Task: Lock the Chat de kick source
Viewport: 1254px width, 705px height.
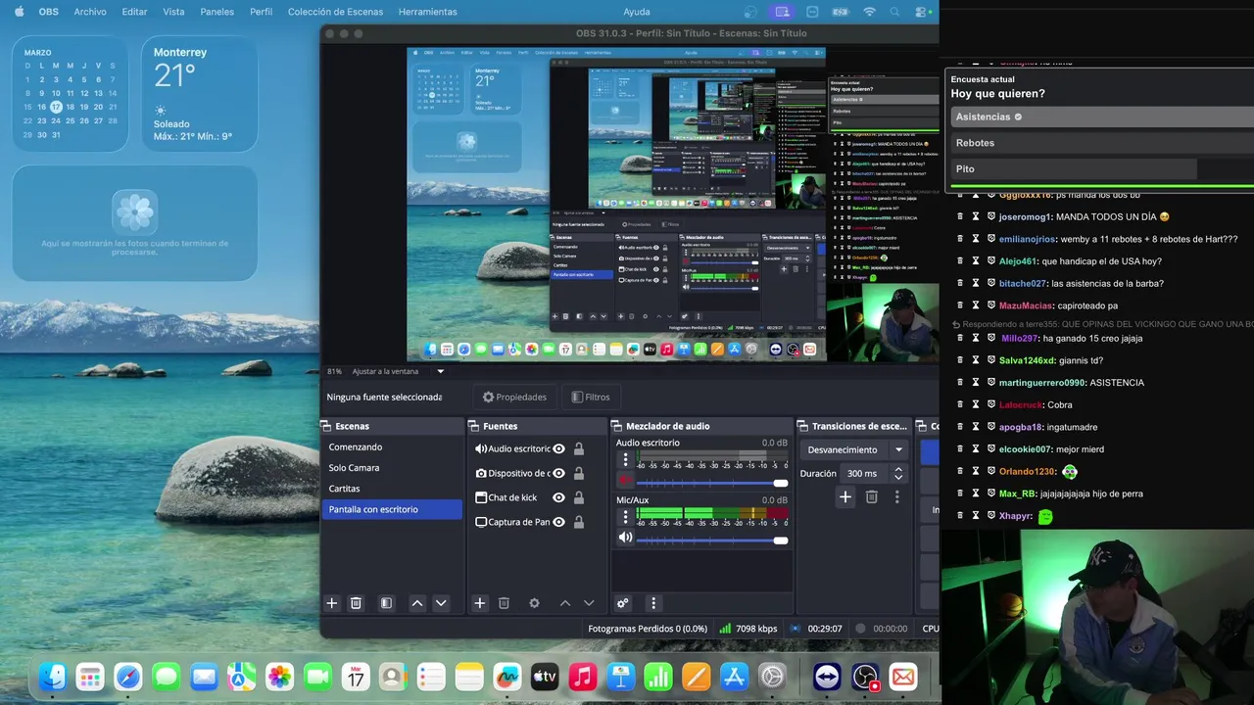Action: (579, 497)
